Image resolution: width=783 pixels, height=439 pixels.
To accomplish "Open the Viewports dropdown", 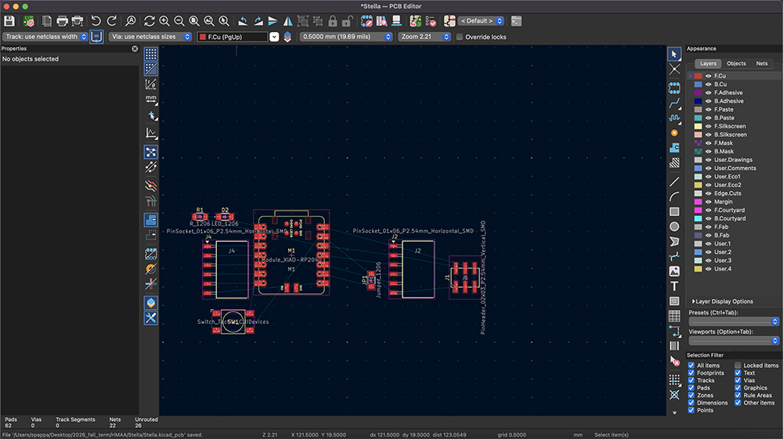I will click(x=734, y=340).
